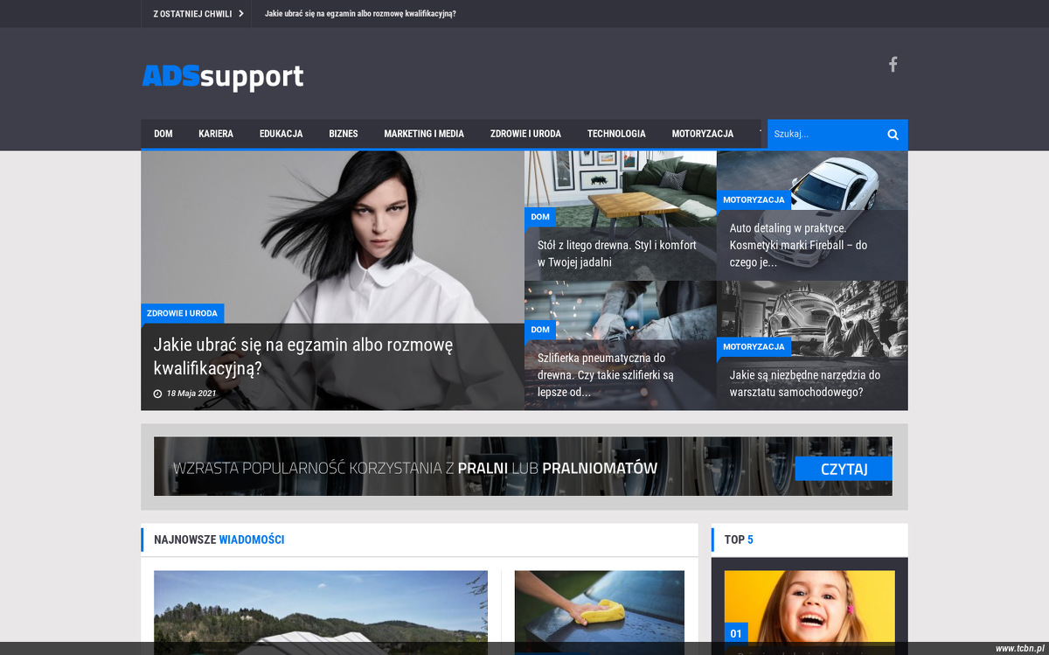
Task: Click MOTORYZACJA tag on auto detaling article
Action: [x=754, y=199]
